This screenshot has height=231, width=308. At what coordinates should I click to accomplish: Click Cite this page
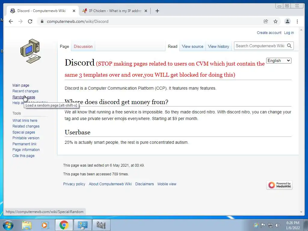coord(23,156)
